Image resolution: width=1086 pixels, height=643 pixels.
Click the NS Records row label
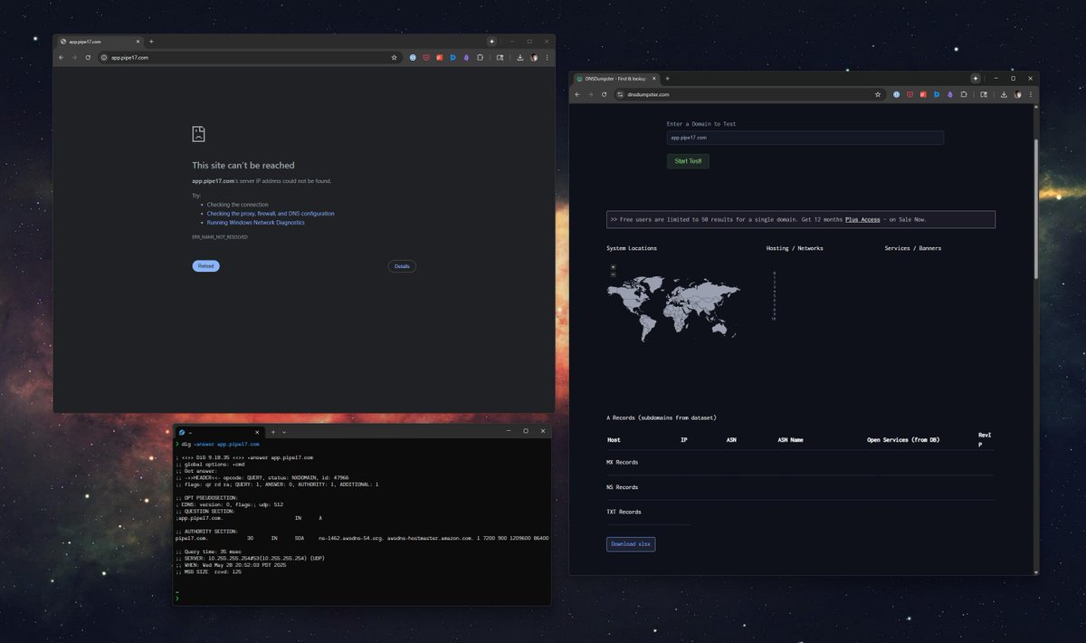click(x=622, y=487)
